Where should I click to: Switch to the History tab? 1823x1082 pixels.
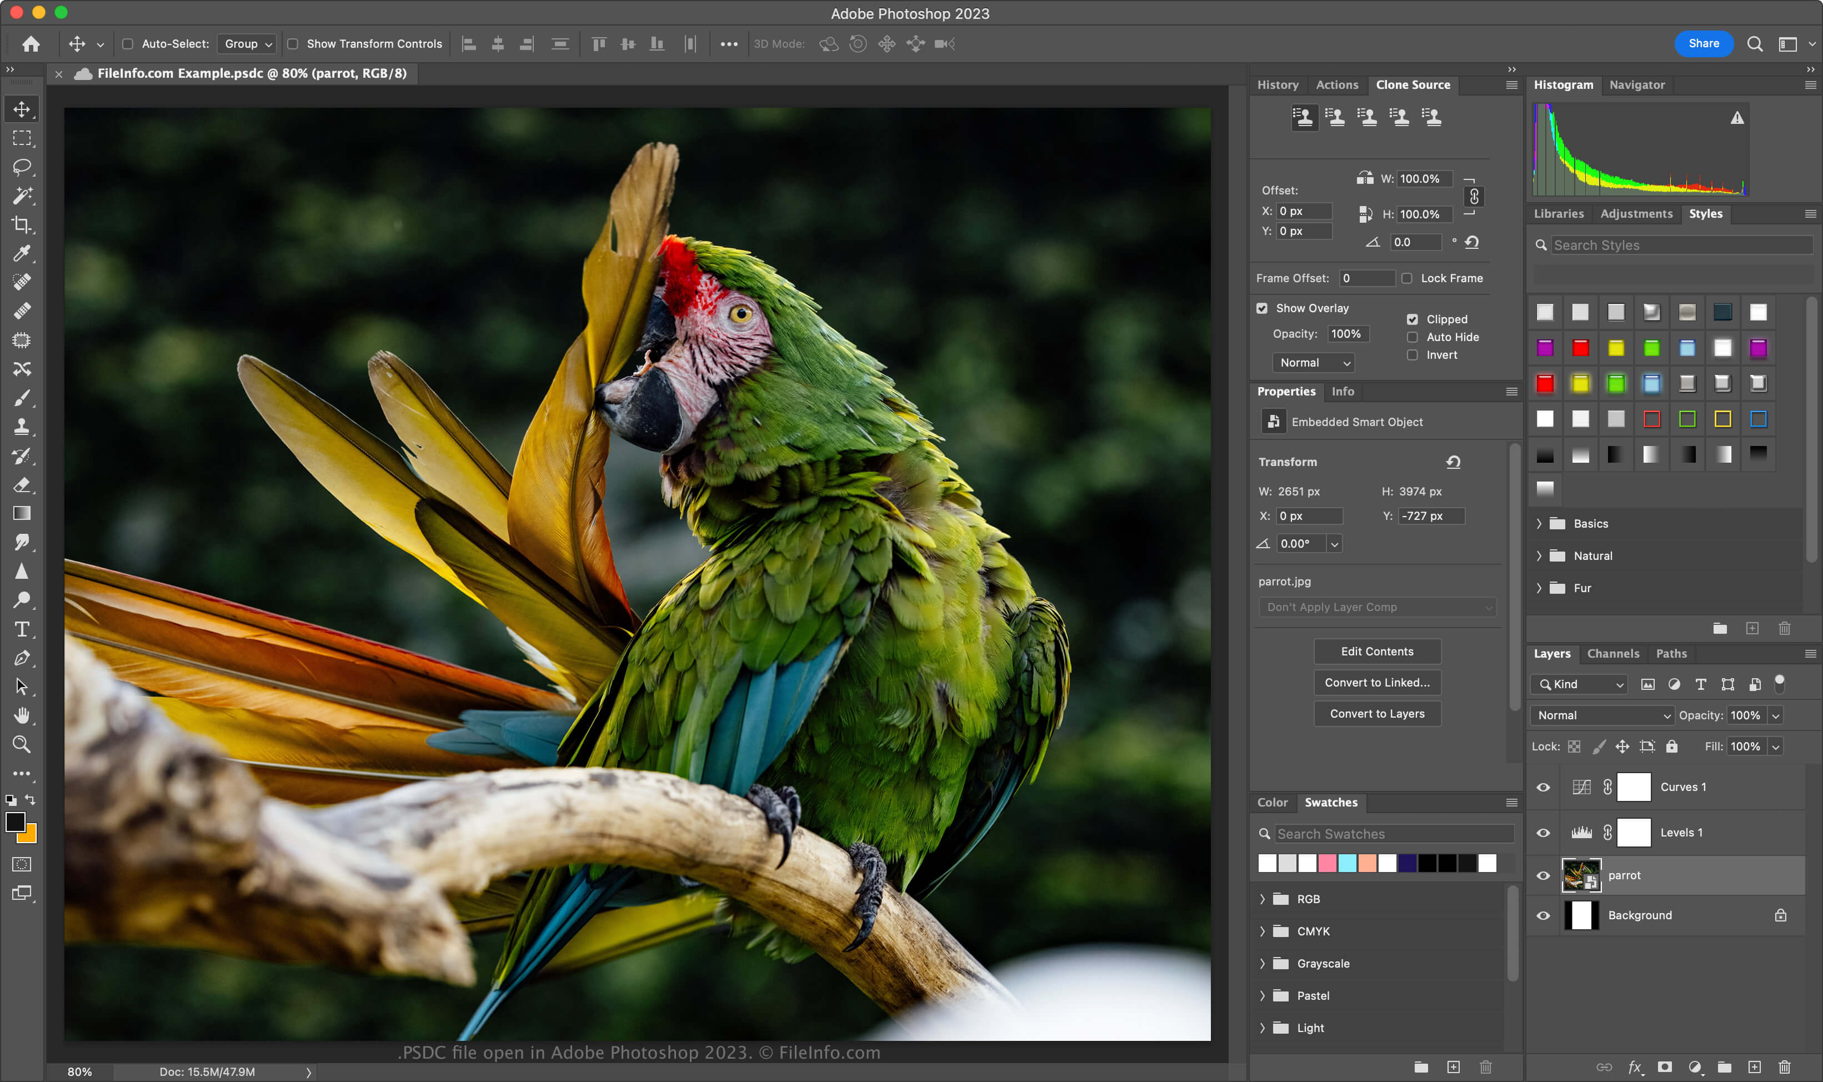[x=1278, y=84]
